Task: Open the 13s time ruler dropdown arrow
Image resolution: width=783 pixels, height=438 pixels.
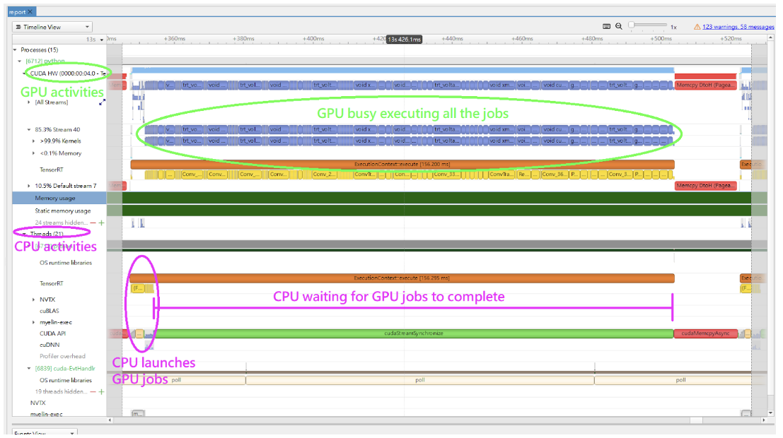Action: coord(103,40)
